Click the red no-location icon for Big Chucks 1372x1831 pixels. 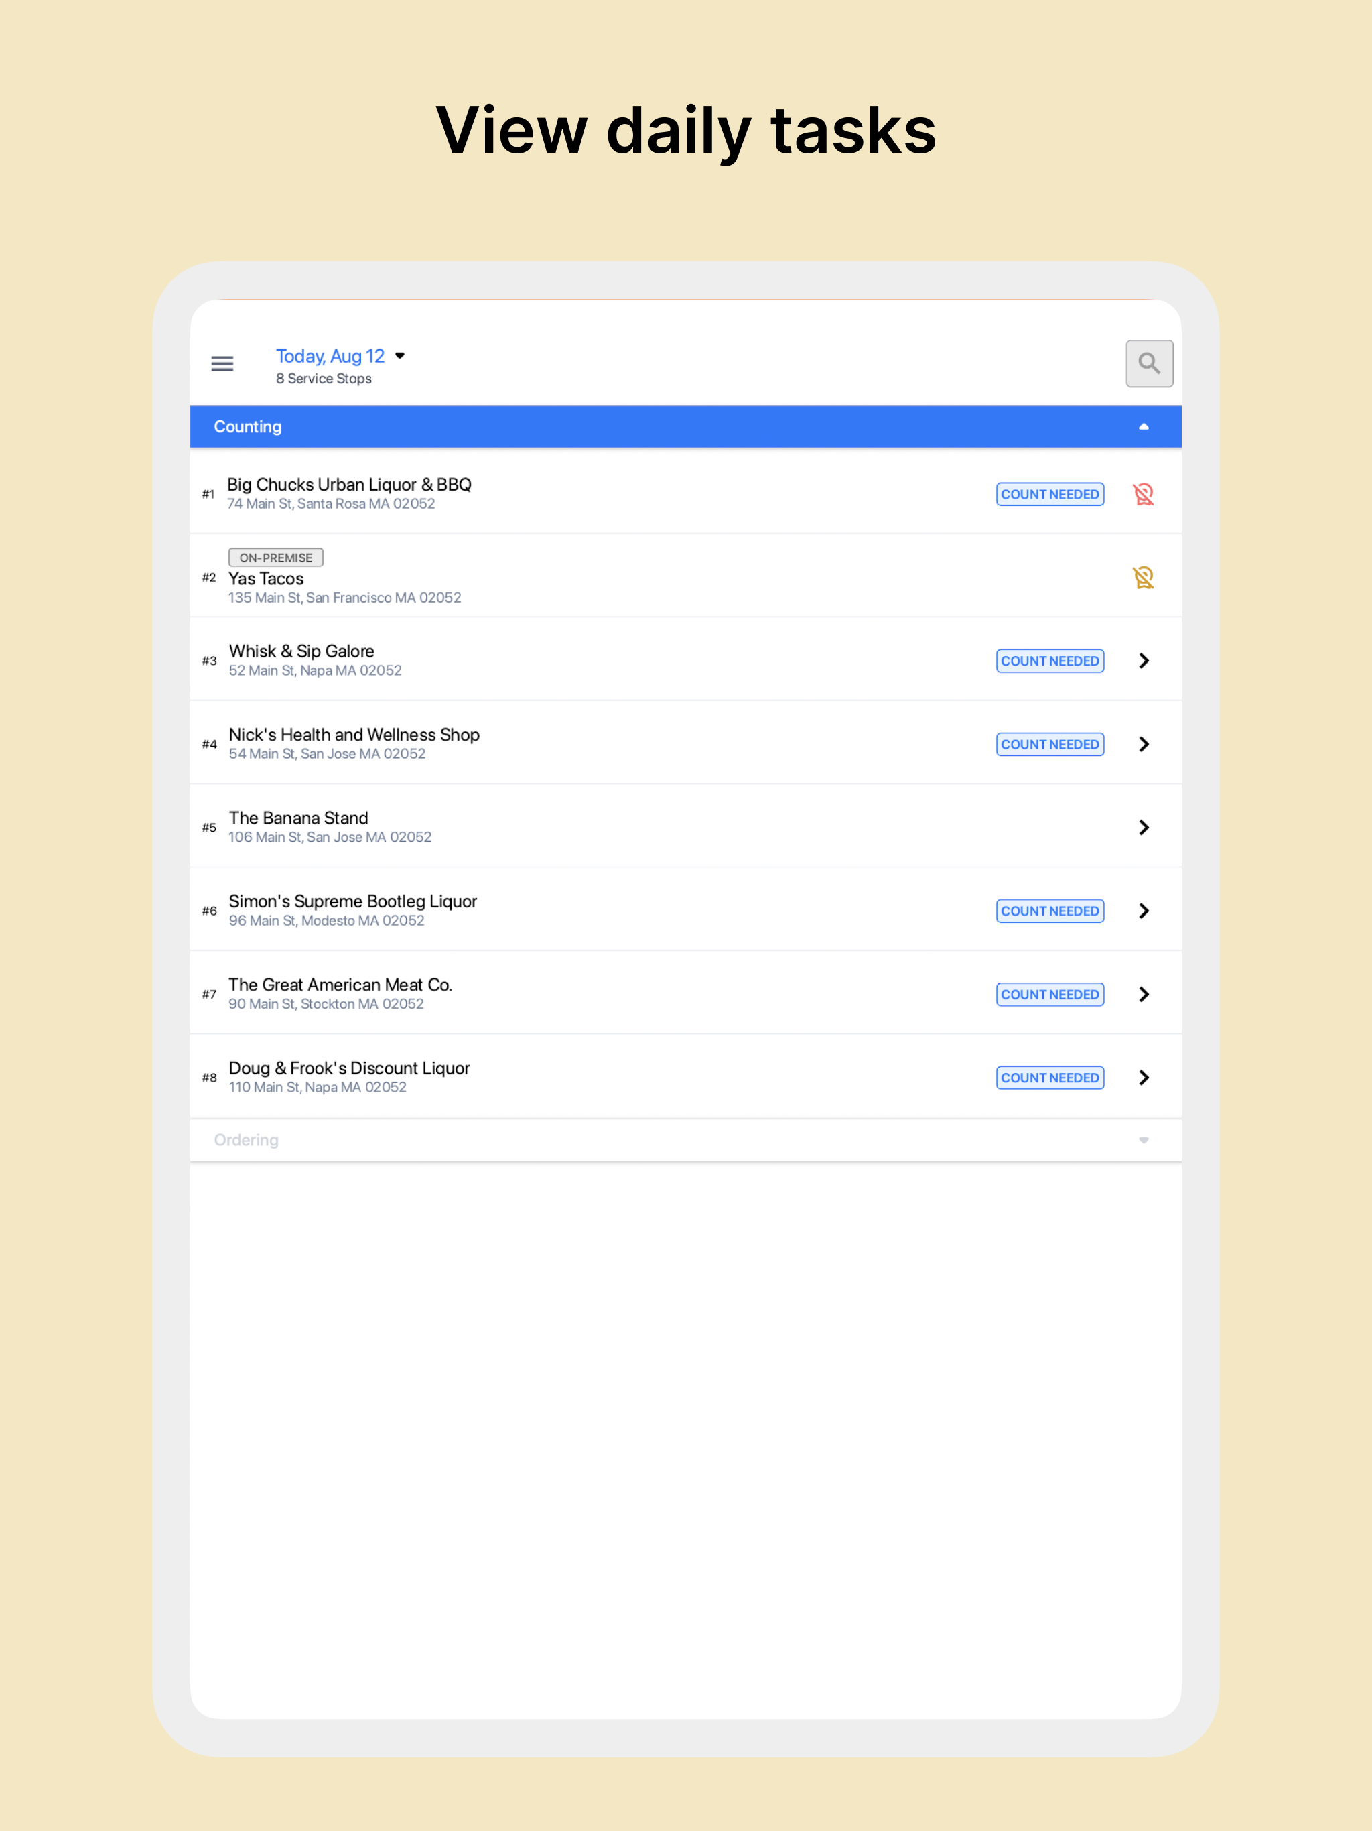[x=1144, y=494]
